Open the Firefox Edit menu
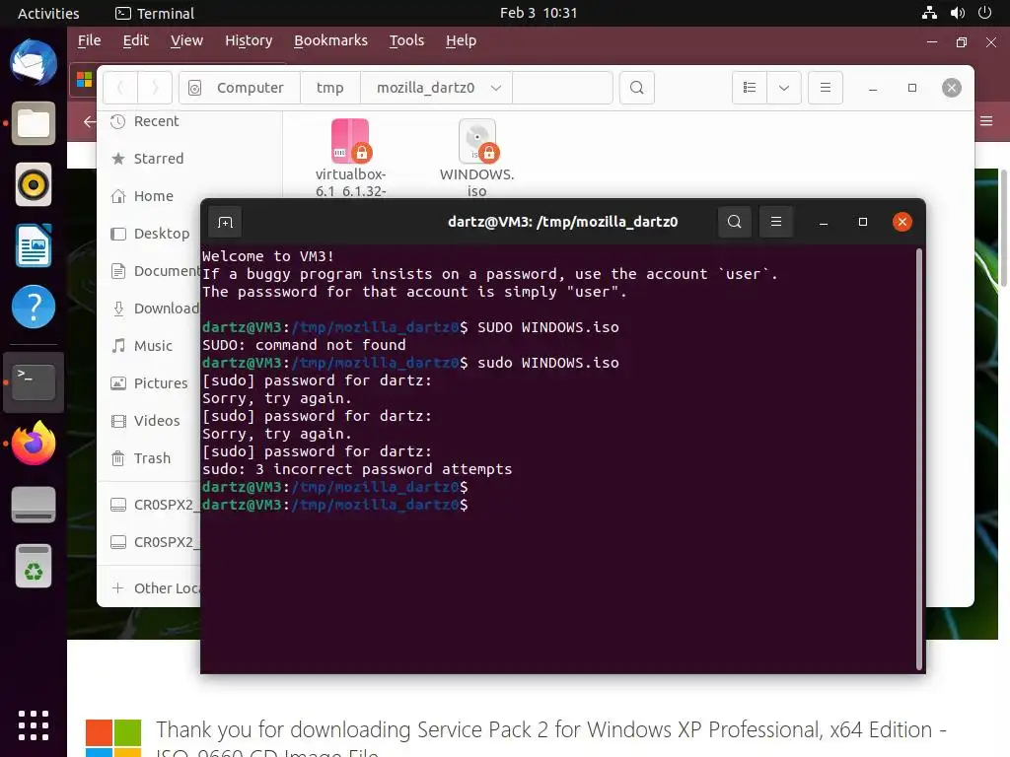Viewport: 1010px width, 757px height. pyautogui.click(x=135, y=40)
